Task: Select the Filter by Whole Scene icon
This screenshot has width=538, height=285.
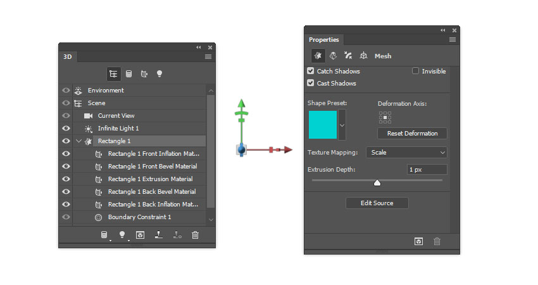Action: tap(113, 74)
